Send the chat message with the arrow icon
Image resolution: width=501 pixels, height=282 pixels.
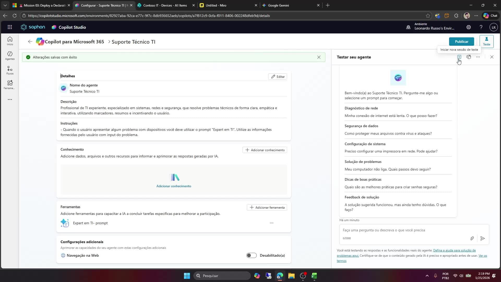(x=482, y=238)
